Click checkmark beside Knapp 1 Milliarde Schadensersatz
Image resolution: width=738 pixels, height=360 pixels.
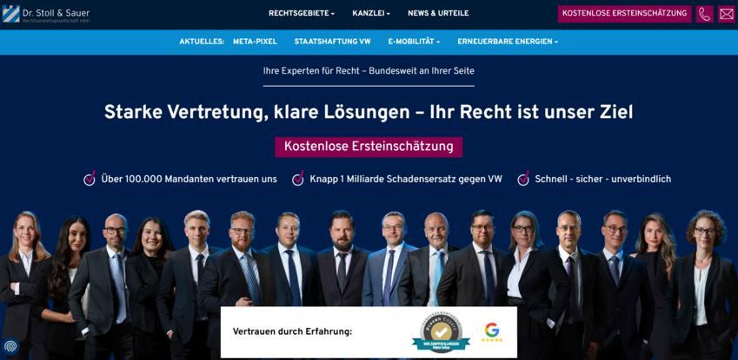click(298, 179)
